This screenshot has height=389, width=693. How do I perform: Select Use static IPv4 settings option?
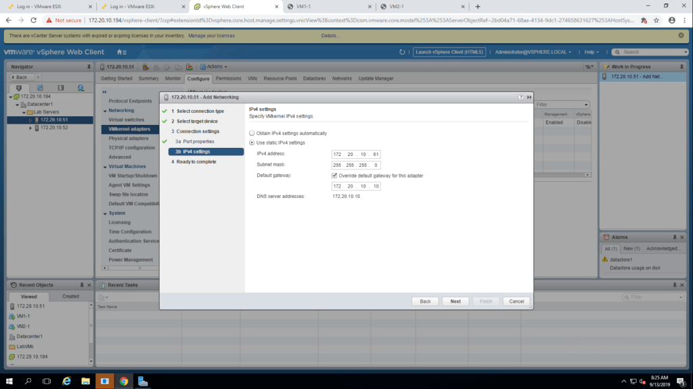pyautogui.click(x=253, y=142)
